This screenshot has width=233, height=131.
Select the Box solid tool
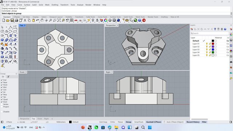point(2,40)
